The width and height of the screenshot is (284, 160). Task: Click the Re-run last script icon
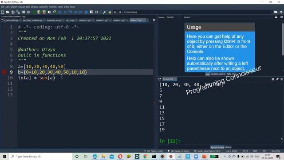pyautogui.click(x=55, y=12)
